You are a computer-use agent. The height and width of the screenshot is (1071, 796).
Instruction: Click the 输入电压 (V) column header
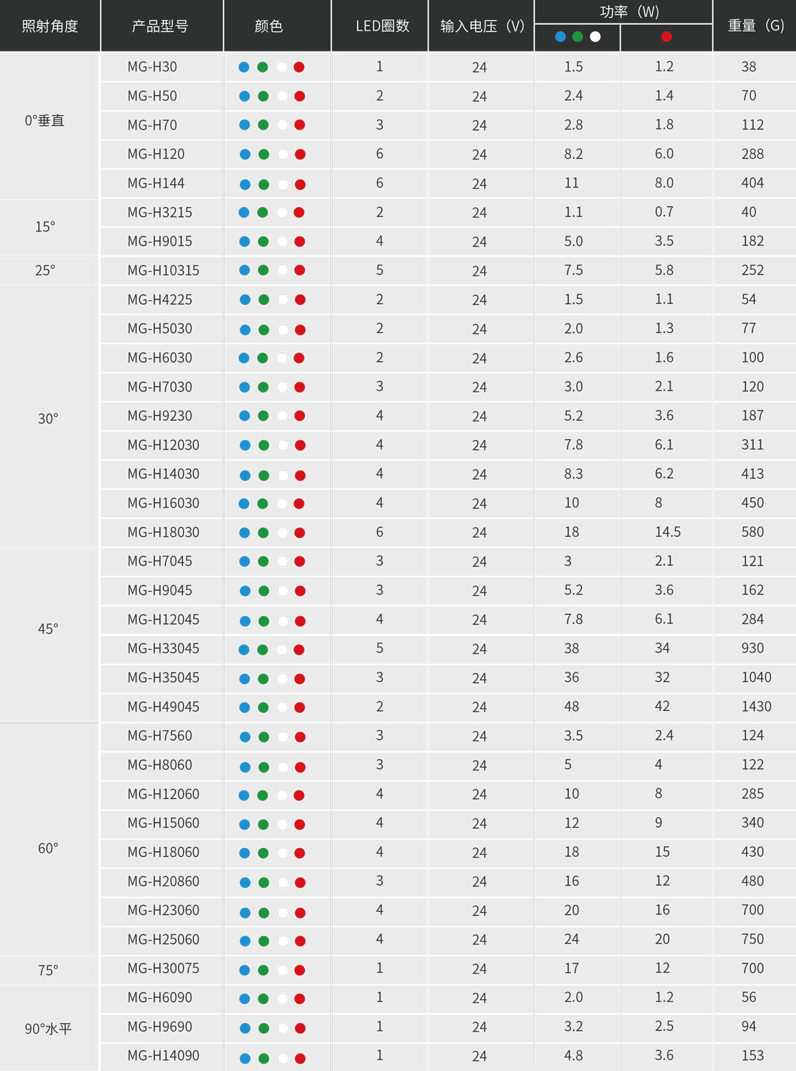(x=482, y=26)
